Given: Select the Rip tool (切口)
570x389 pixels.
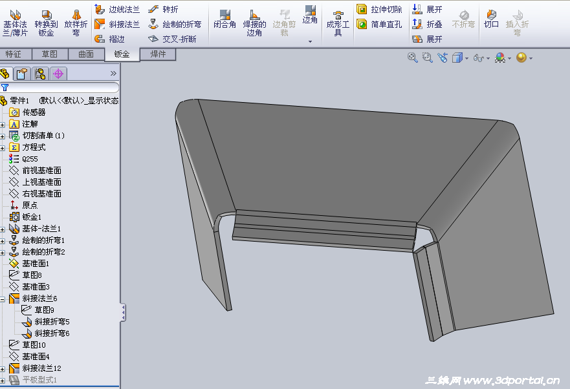Looking at the screenshot, I should click(491, 19).
